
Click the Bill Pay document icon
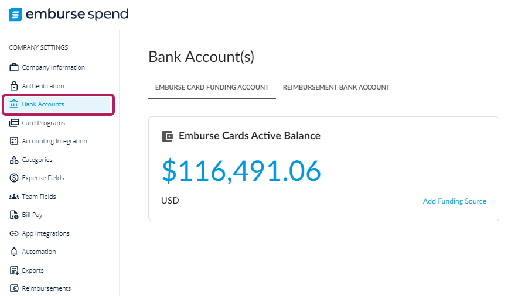(14, 215)
